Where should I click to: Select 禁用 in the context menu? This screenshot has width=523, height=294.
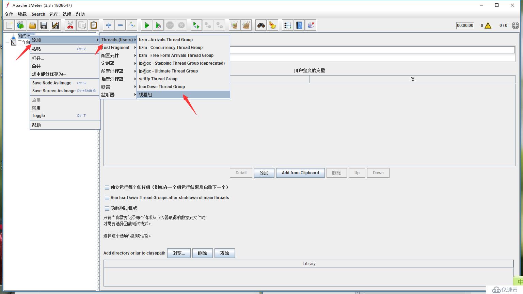click(65, 108)
